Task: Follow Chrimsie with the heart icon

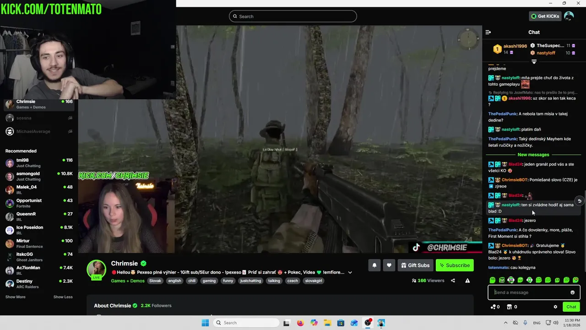Action: (389, 265)
